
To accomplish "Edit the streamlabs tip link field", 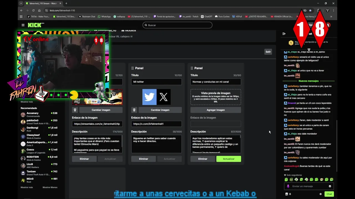I will pos(97,124).
